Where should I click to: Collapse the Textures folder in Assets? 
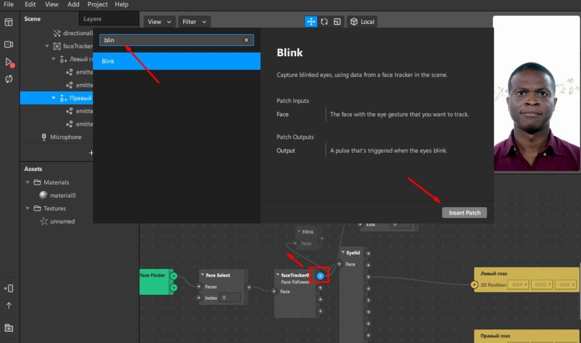point(28,208)
